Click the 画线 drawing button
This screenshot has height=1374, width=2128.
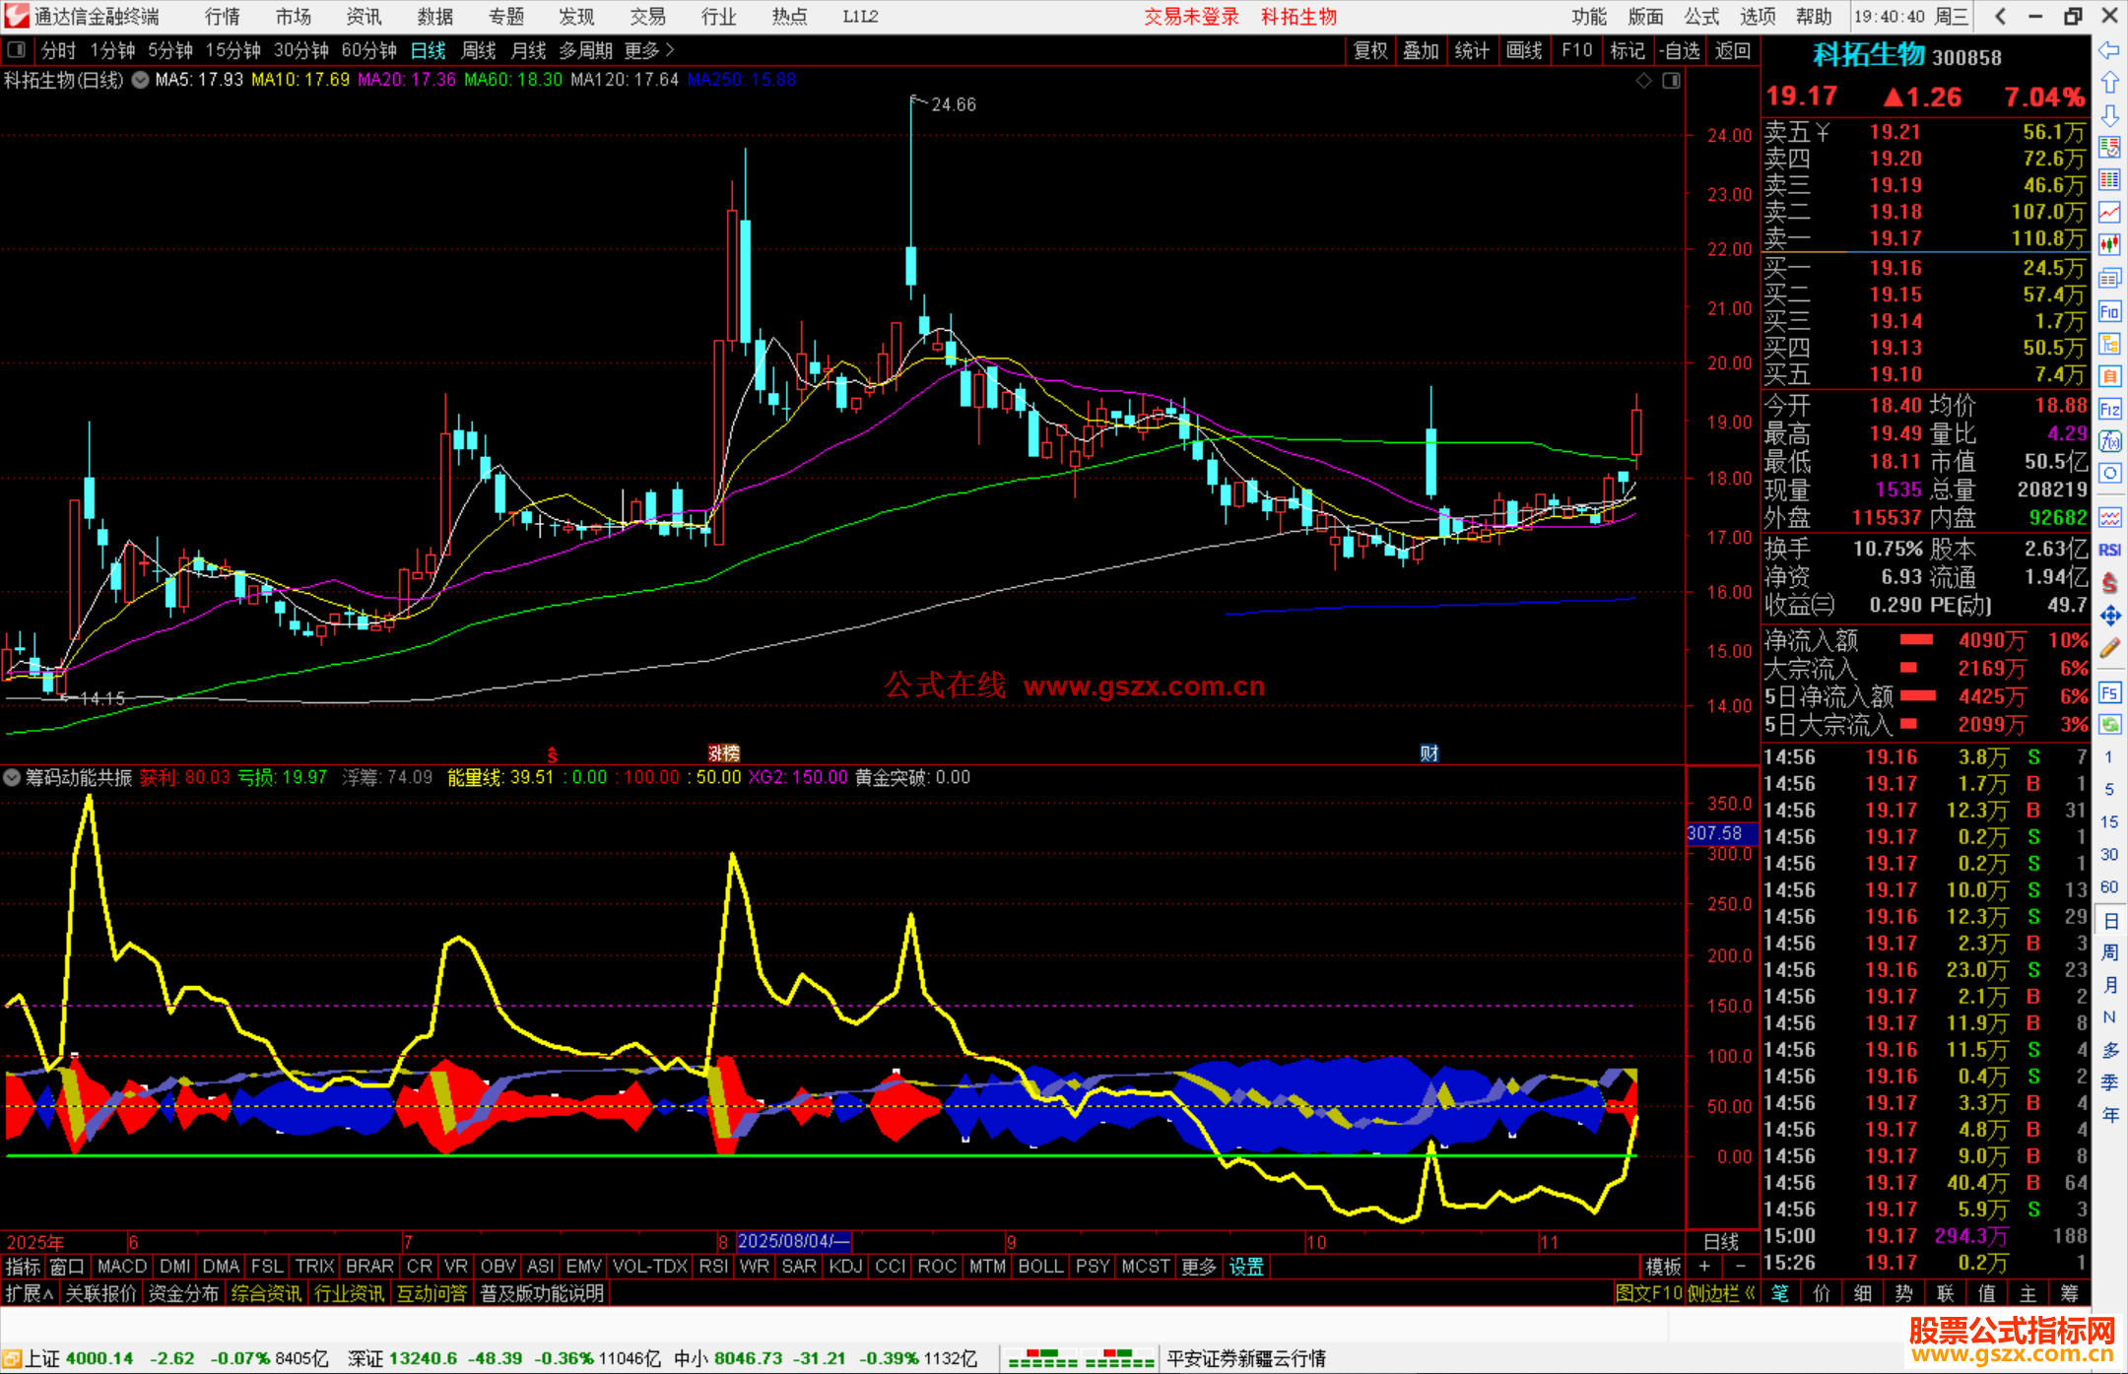(x=1524, y=50)
